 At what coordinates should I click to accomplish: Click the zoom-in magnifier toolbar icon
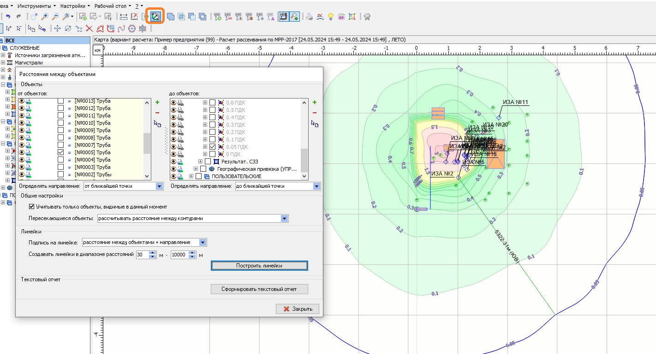(45, 17)
